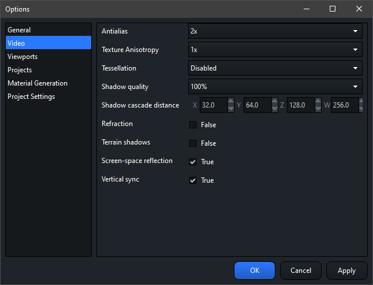
Task: Click the OK button
Action: (x=255, y=271)
